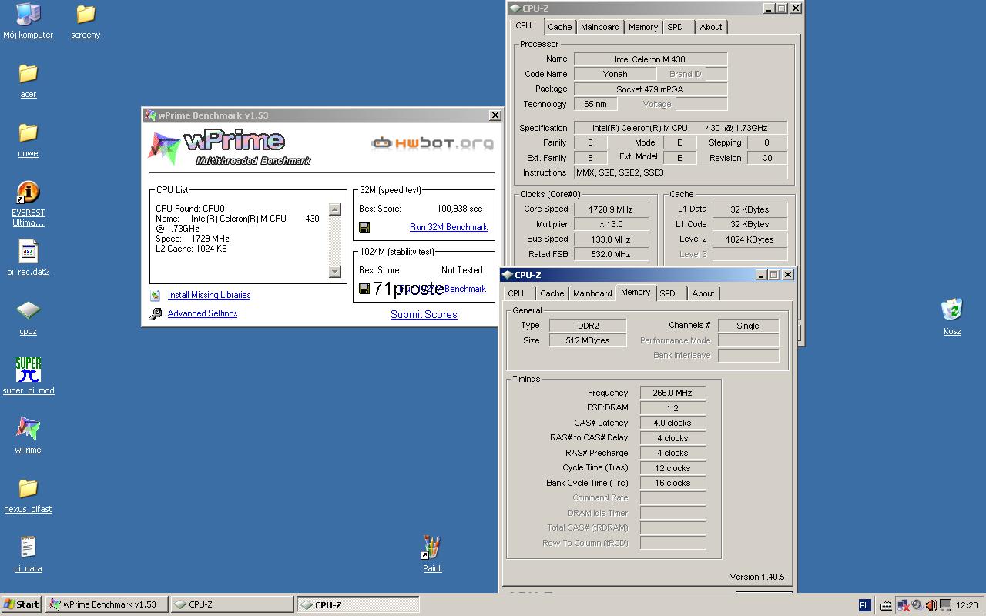Click the Start button
Viewport: 986px width, 616px height.
pyautogui.click(x=22, y=604)
